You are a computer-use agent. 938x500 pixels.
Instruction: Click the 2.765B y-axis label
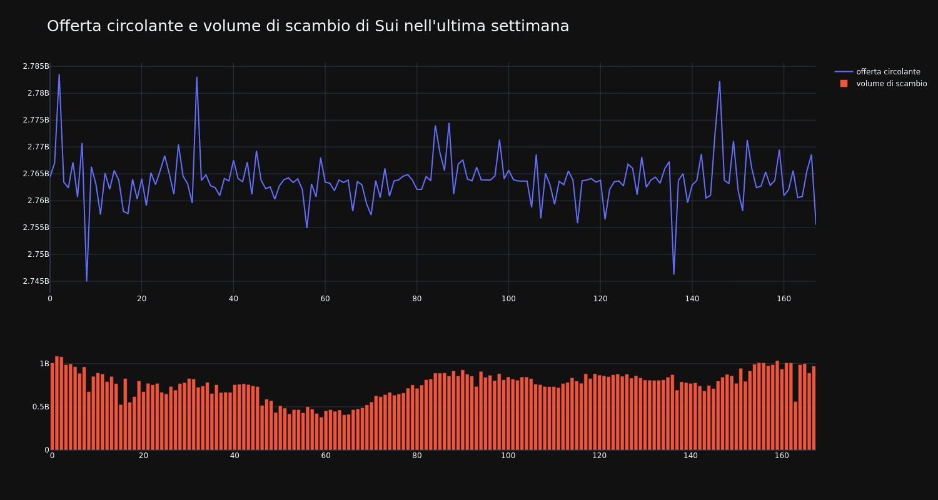pos(36,174)
